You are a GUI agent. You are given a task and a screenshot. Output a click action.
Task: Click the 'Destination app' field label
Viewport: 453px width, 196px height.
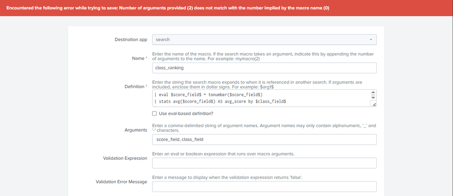click(x=131, y=40)
